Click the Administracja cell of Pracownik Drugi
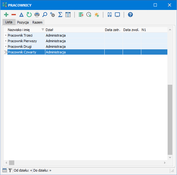Viewport: 177px width, 175px height. (75, 47)
